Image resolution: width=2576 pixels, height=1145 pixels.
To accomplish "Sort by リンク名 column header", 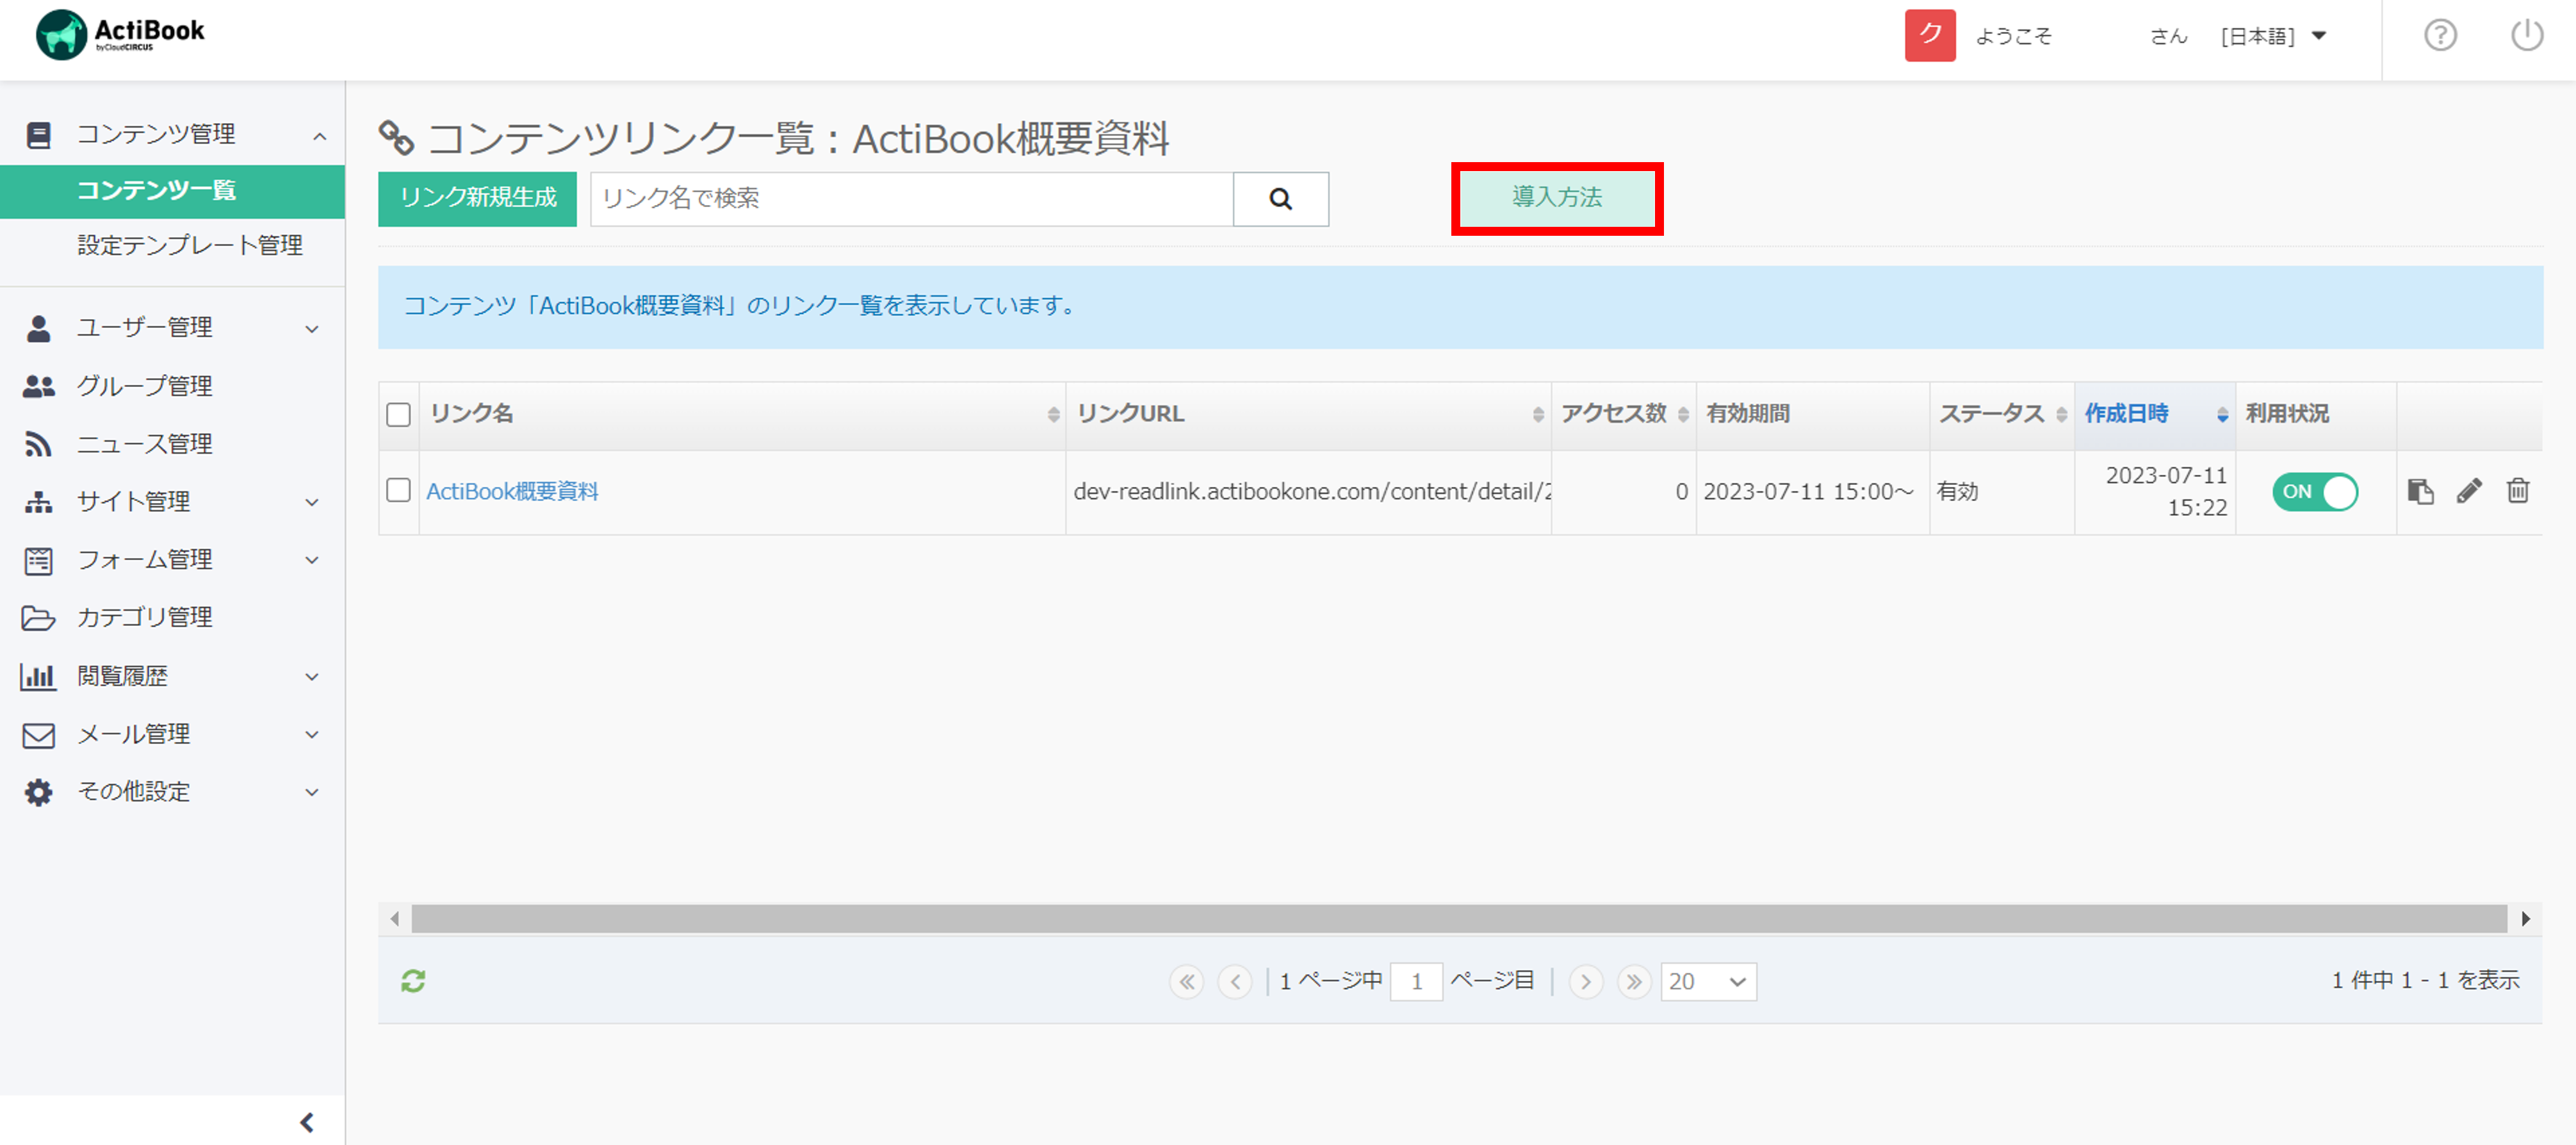I will (742, 414).
